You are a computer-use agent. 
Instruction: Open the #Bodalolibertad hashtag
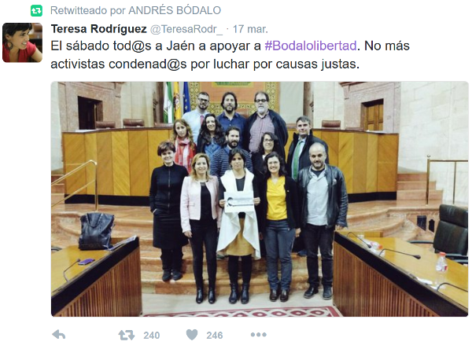(311, 46)
